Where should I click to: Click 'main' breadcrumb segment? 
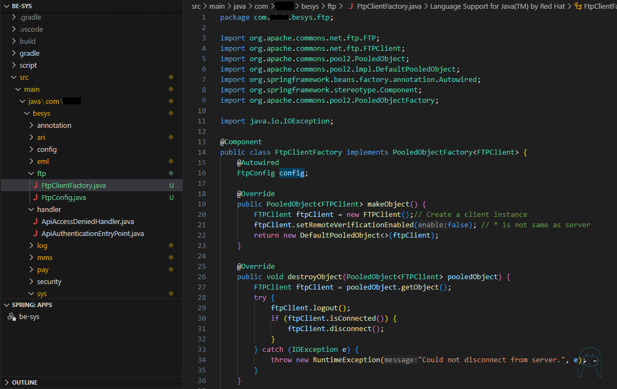[x=217, y=7]
